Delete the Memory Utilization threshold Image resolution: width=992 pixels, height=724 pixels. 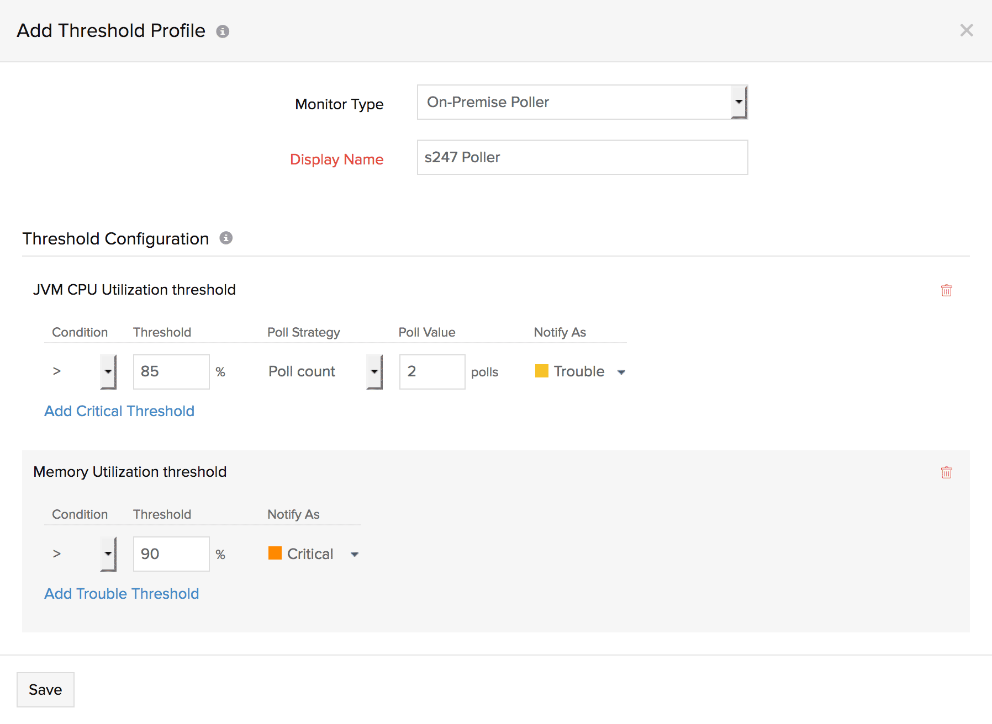tap(946, 472)
